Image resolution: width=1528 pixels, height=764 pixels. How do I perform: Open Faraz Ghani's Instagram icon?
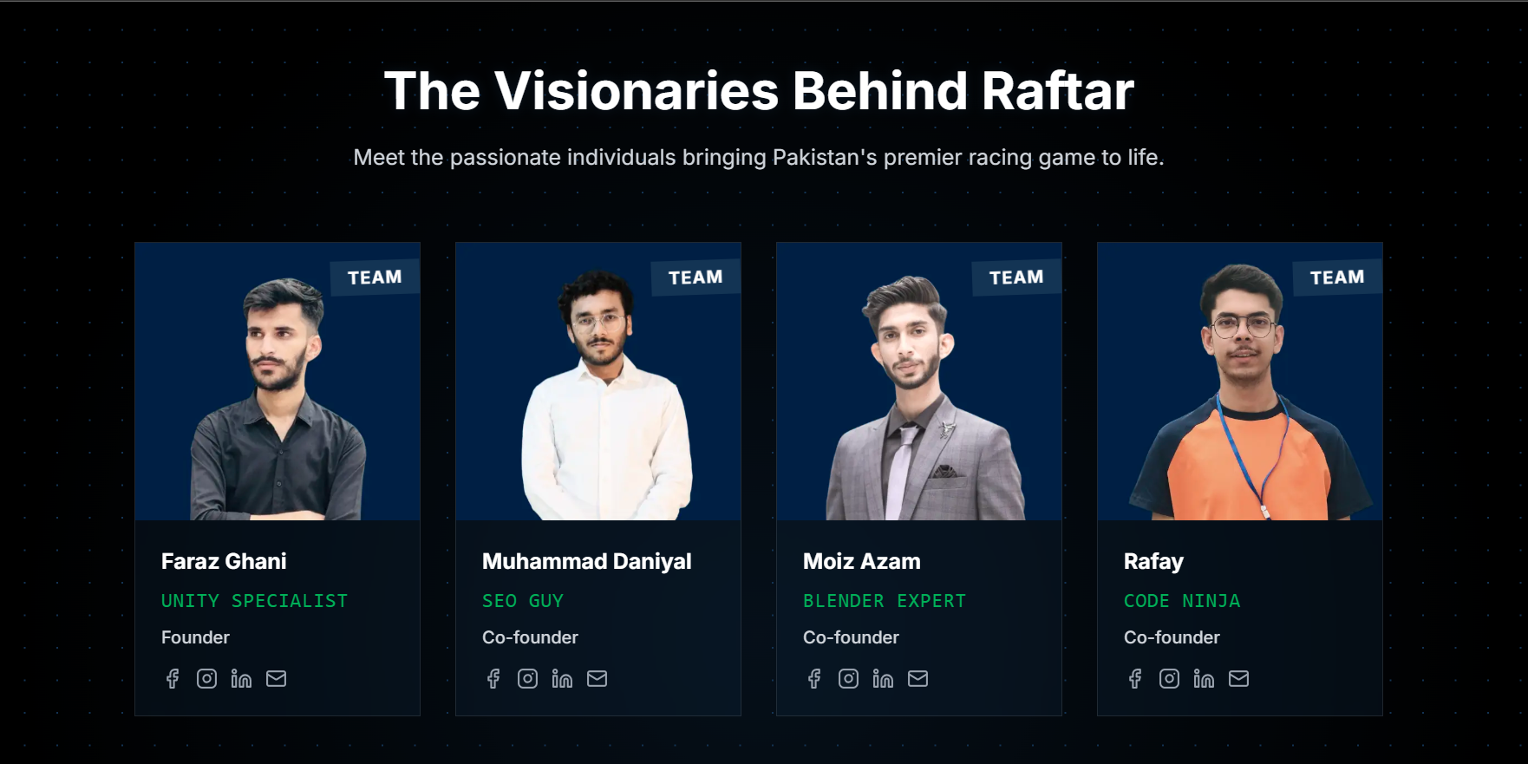(x=206, y=679)
